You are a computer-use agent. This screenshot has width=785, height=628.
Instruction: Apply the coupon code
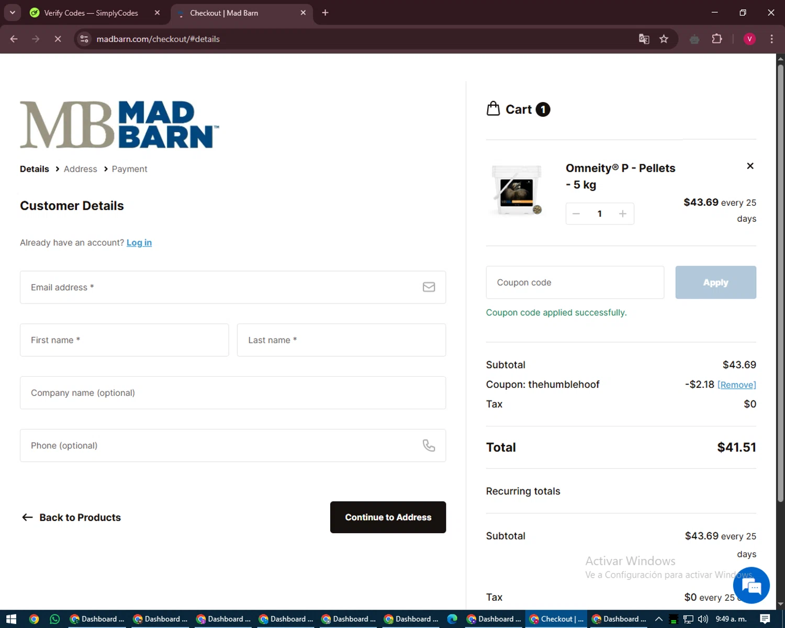715,283
